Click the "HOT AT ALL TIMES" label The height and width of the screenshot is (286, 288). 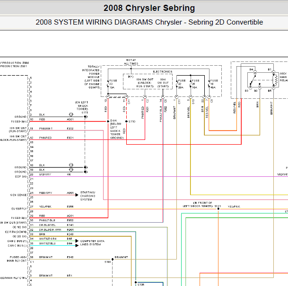pyautogui.click(x=131, y=62)
